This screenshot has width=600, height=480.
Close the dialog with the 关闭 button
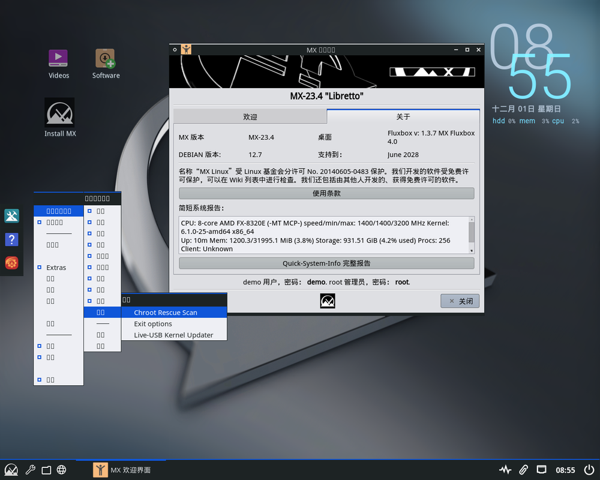tap(460, 301)
